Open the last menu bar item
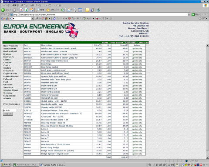This screenshot has width=209, height=167. tap(57, 5)
